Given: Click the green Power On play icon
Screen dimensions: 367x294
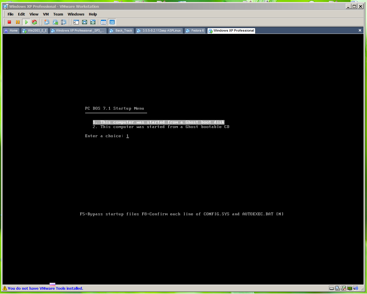Looking at the screenshot, I should [26, 22].
